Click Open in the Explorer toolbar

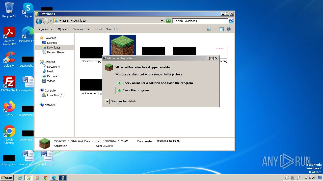click(63, 29)
